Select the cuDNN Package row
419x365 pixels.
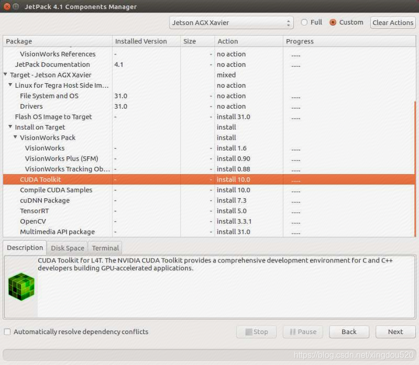(x=208, y=200)
